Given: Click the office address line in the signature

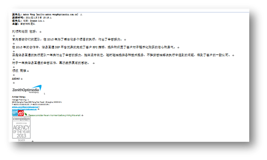Looking at the screenshot, I should pyautogui.click(x=36, y=102).
